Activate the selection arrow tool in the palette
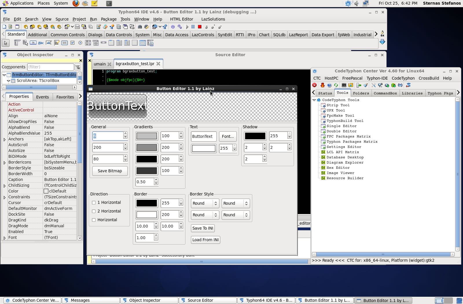This screenshot has width=463, height=304. pos(5,43)
